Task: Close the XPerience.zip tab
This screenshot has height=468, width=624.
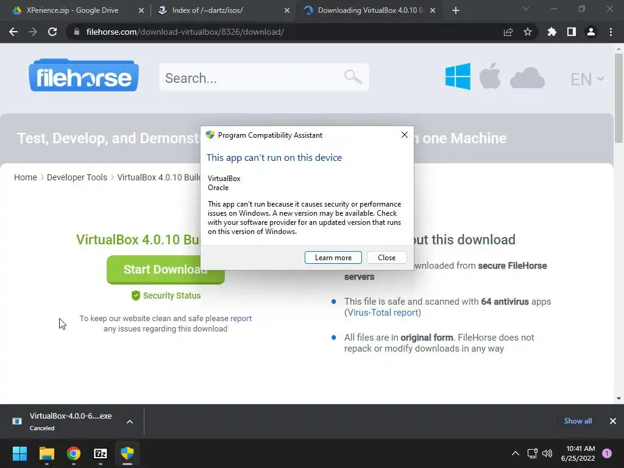Action: pyautogui.click(x=141, y=10)
